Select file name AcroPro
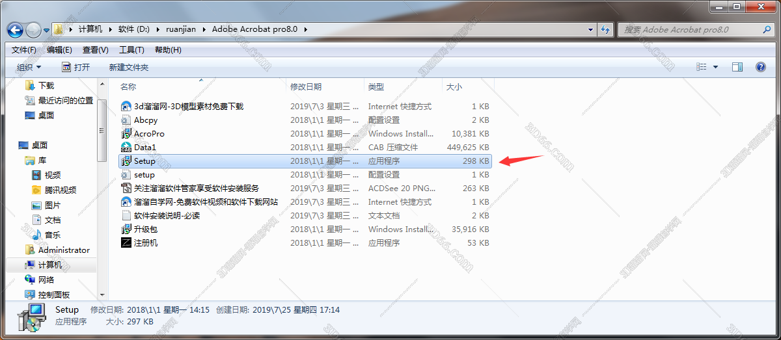 (x=149, y=133)
